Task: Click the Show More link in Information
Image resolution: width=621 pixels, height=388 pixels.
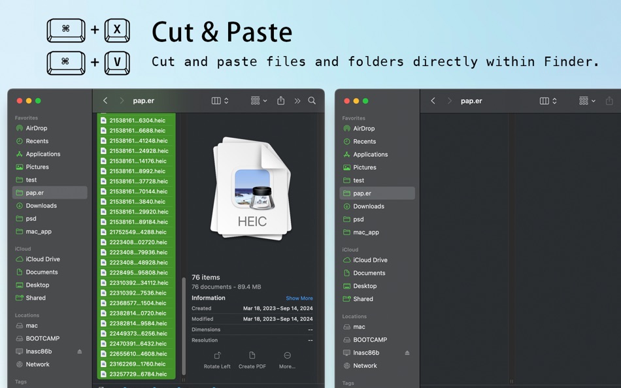Action: (299, 298)
